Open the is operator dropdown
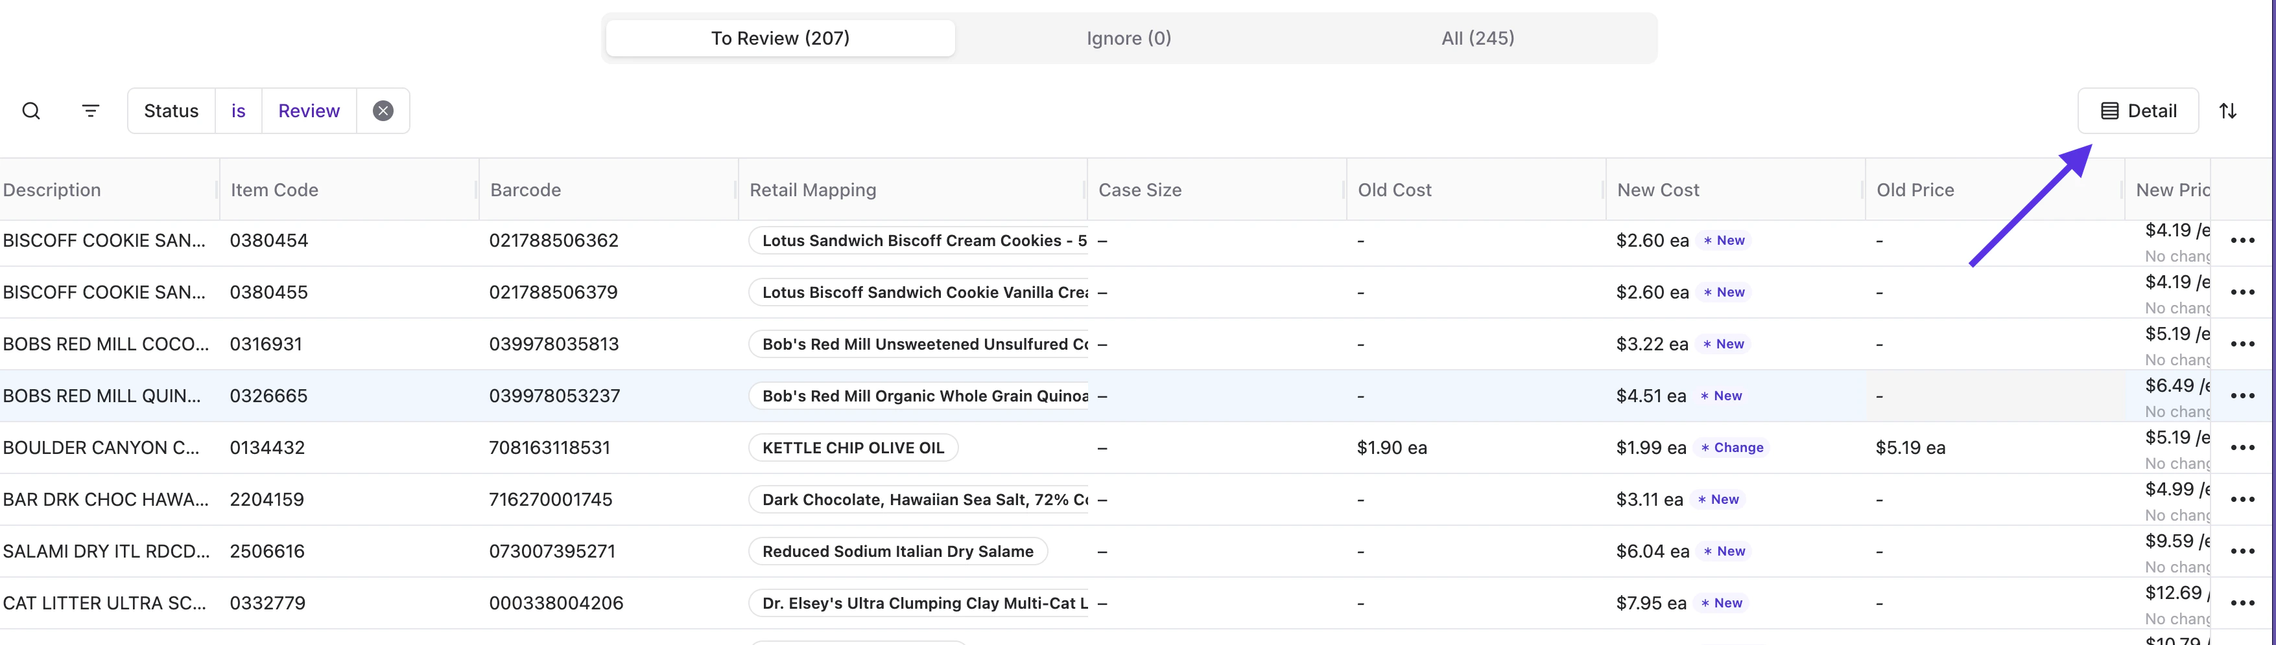 click(x=238, y=110)
